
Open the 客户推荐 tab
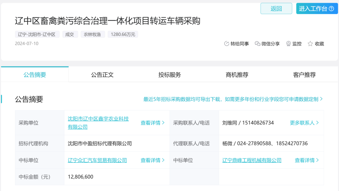pyautogui.click(x=304, y=75)
